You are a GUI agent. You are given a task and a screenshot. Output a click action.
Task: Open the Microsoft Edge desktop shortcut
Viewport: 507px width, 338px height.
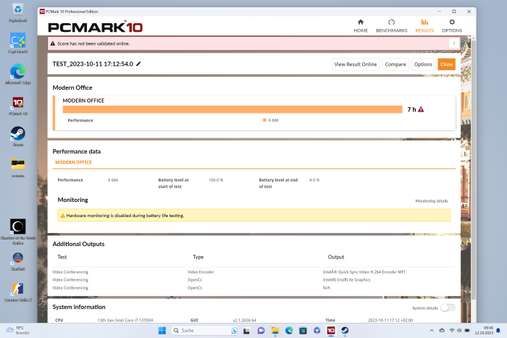point(18,75)
